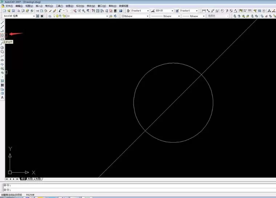Open the ByLayer color control dropdown
The image size is (276, 198).
click(135, 16)
